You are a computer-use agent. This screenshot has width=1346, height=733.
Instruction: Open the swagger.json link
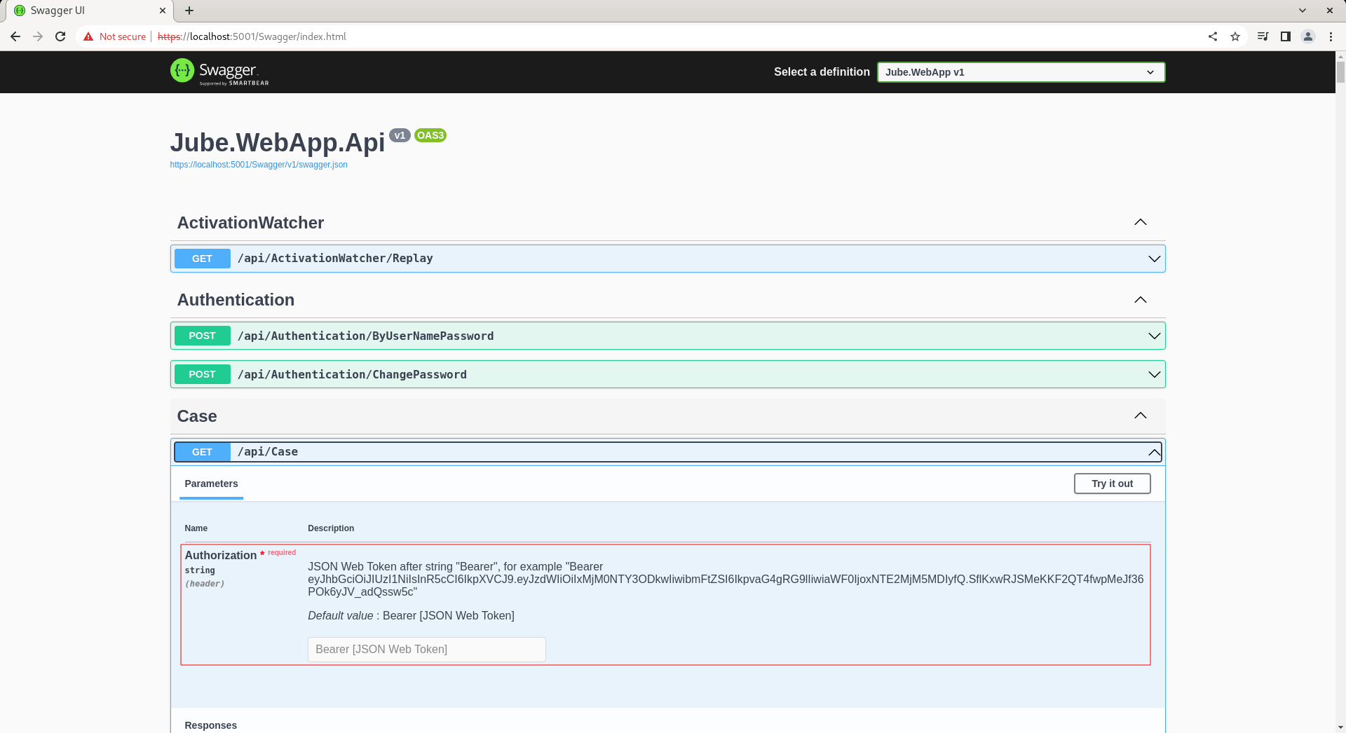259,165
